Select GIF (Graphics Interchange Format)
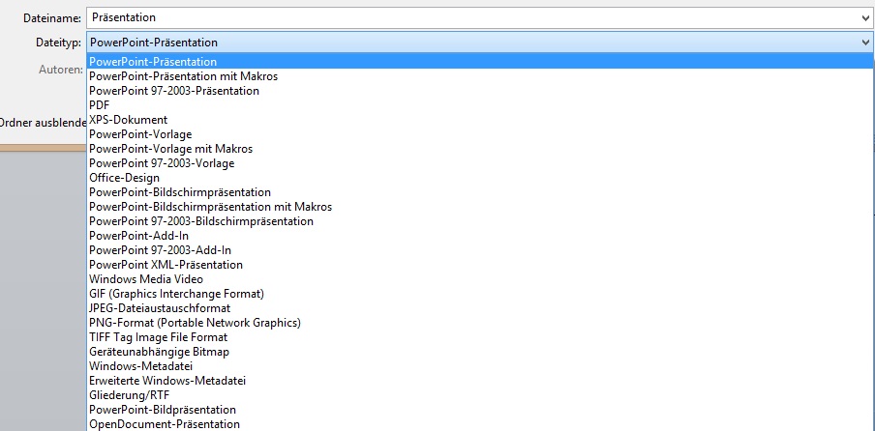This screenshot has height=431, width=875. point(480,293)
